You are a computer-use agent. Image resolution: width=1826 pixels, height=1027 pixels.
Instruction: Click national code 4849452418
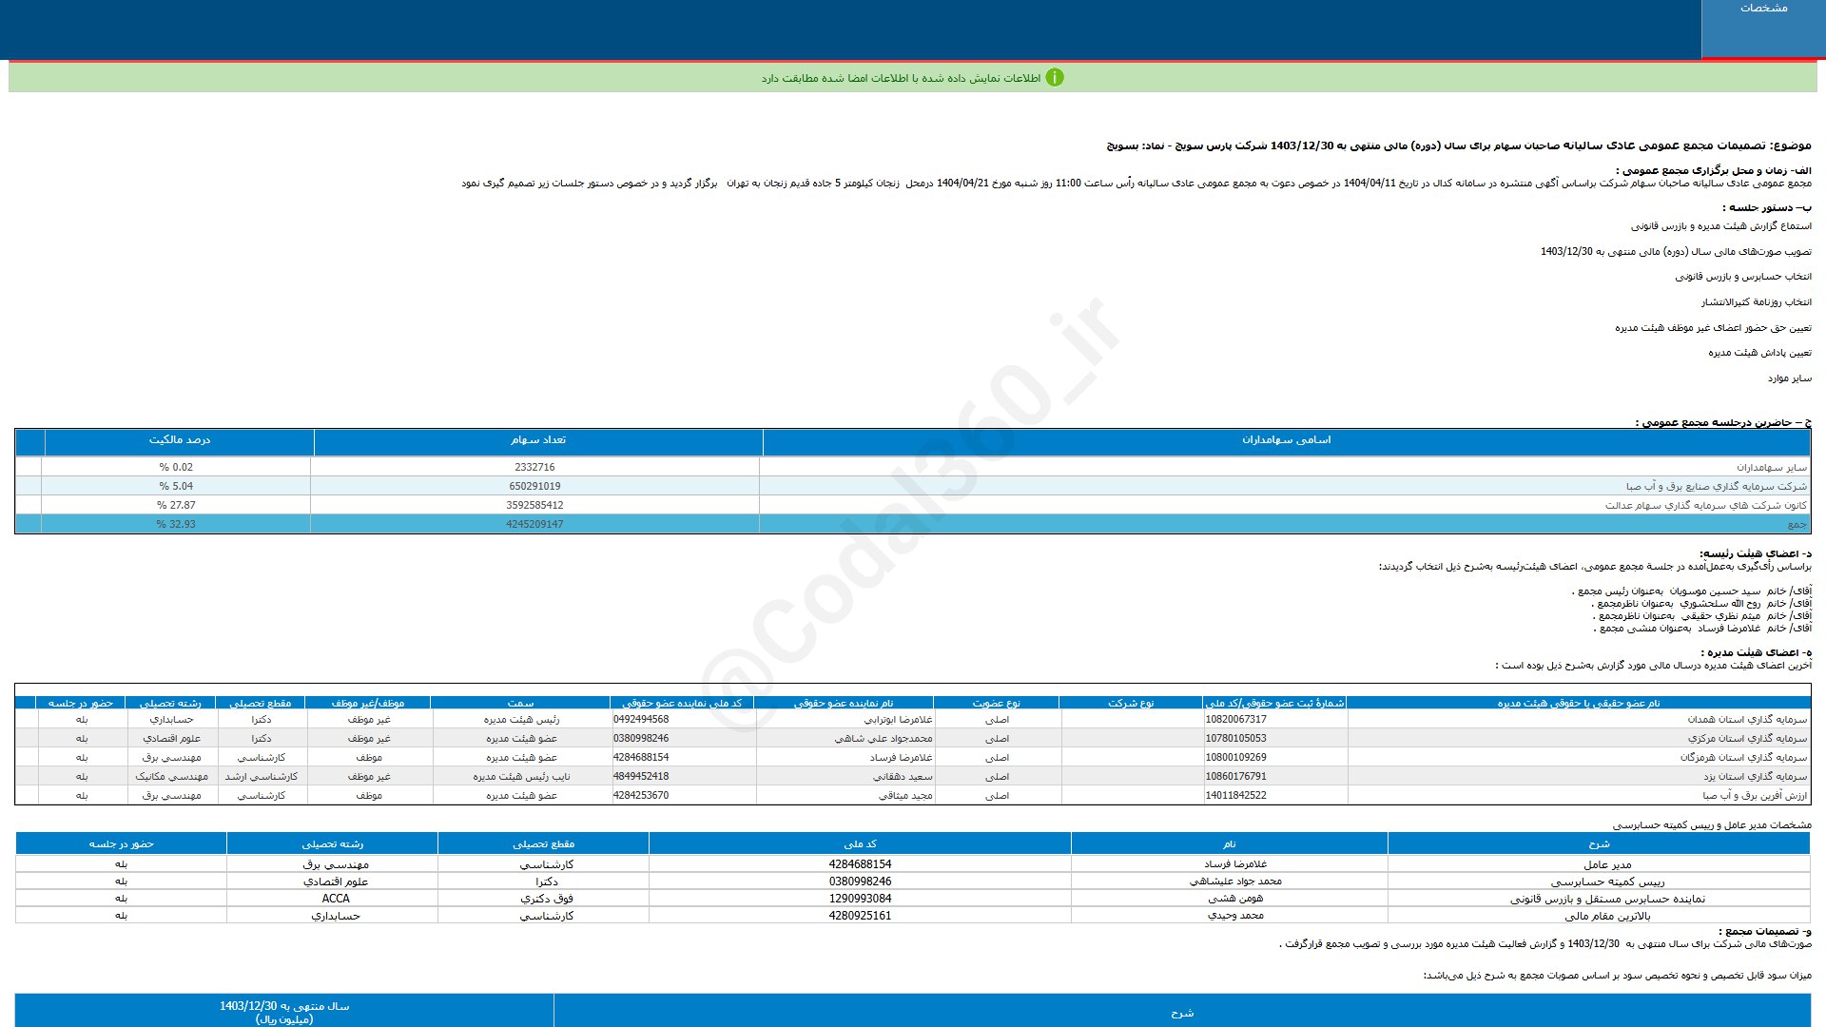641,777
